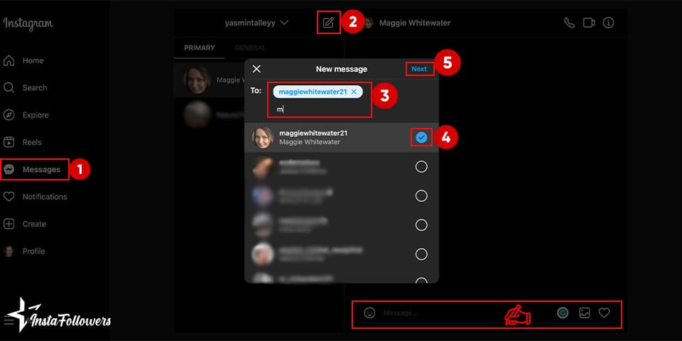682x341 pixels.
Task: Click the Notifications heart icon
Action: 9,197
